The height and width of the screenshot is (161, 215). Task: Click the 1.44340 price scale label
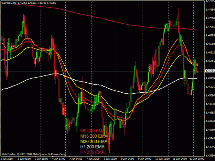[x=210, y=121]
